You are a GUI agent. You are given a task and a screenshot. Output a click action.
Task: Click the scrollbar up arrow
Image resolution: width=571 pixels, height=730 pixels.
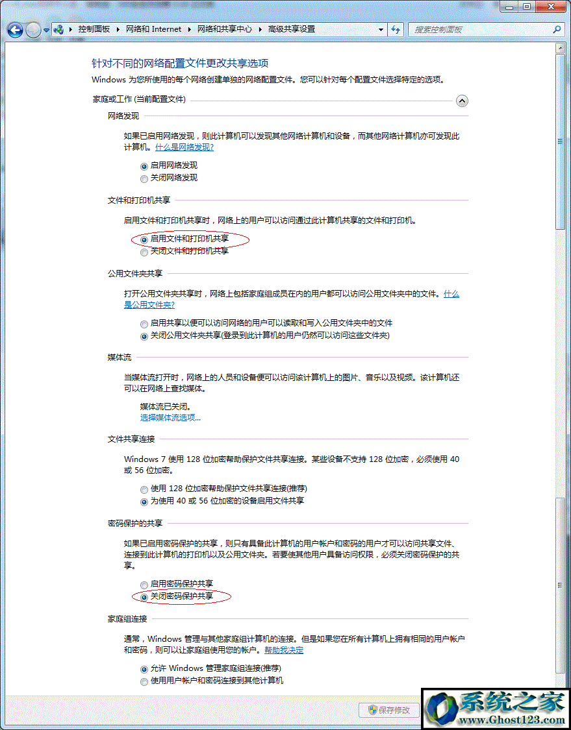click(560, 49)
